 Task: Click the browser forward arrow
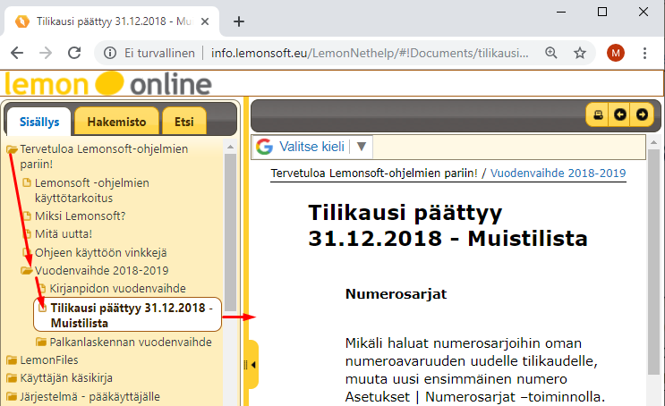click(46, 53)
